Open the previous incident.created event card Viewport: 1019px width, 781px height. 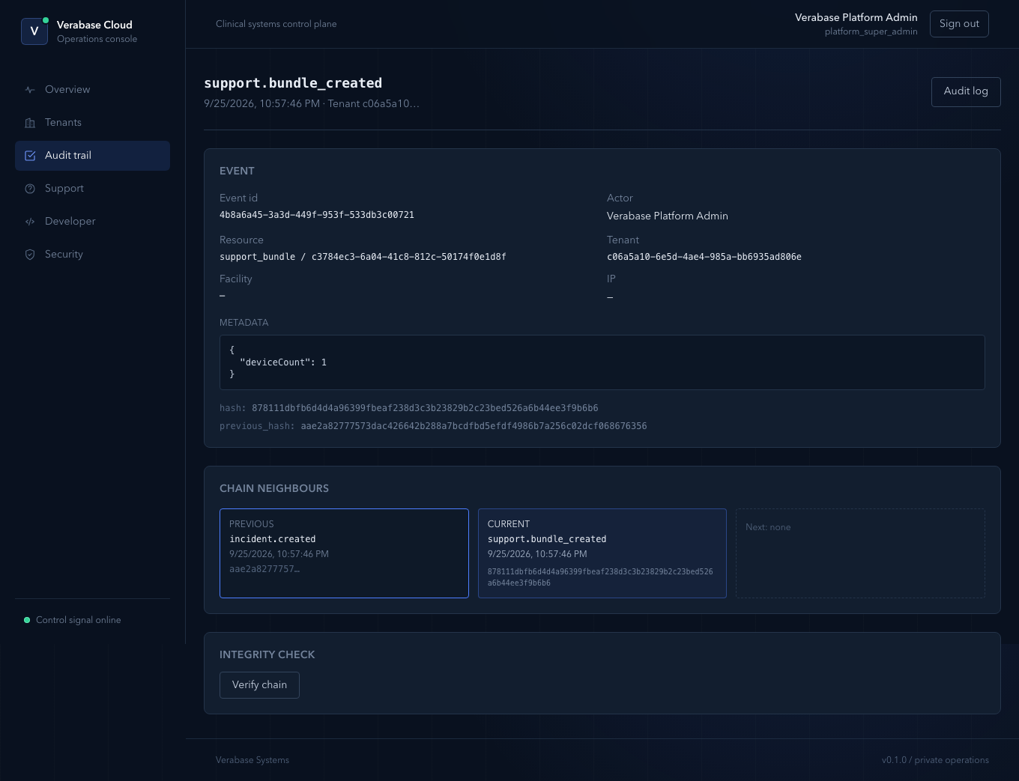tap(344, 553)
